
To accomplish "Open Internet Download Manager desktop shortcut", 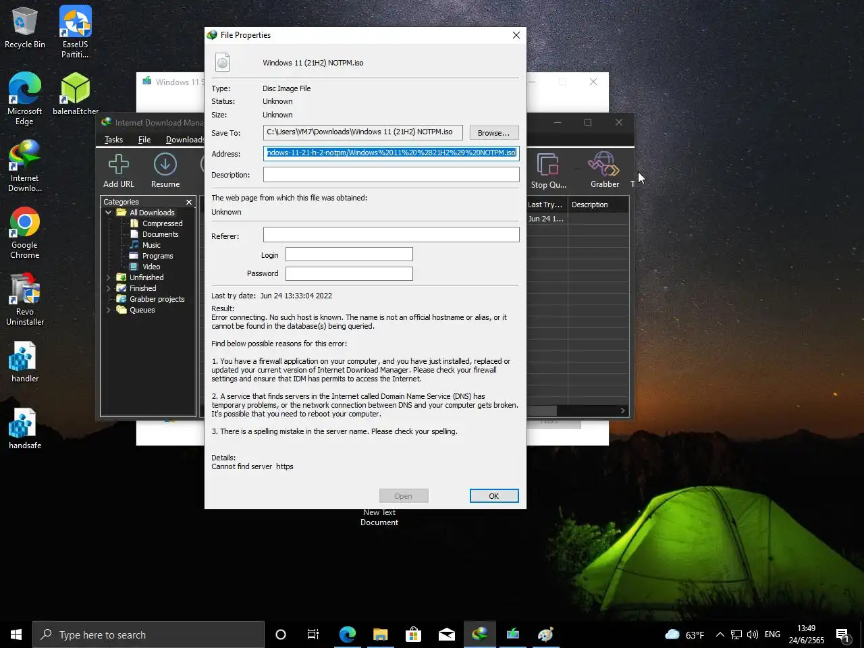I will pos(25,165).
